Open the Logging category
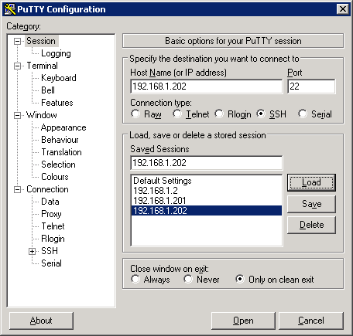Viewport: 353px width, 336px height. [56, 53]
